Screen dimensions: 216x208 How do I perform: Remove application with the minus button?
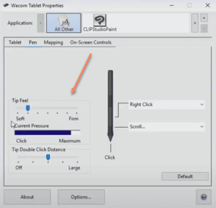204,29
